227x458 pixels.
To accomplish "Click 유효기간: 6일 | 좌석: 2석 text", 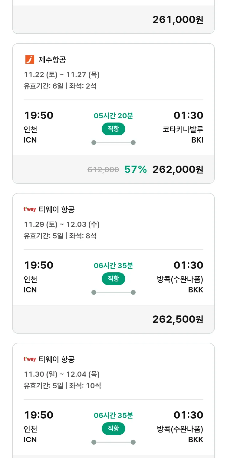I will point(60,86).
